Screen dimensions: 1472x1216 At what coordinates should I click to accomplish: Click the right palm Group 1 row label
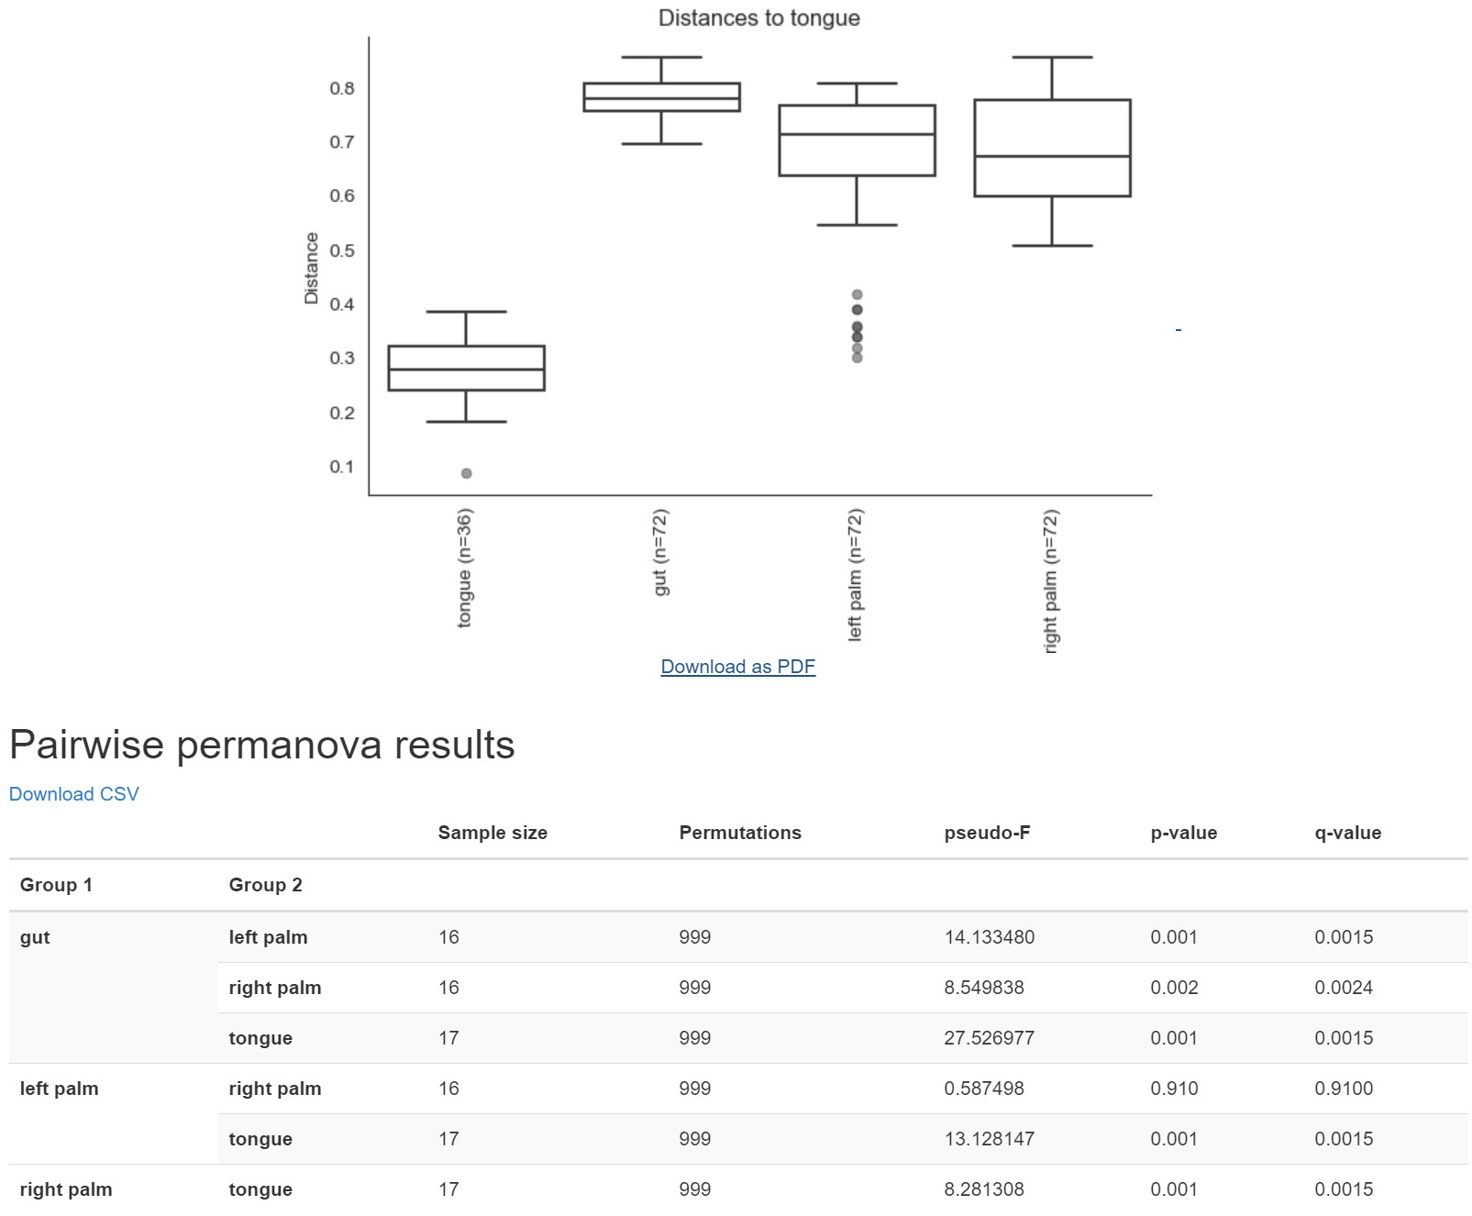(66, 1189)
